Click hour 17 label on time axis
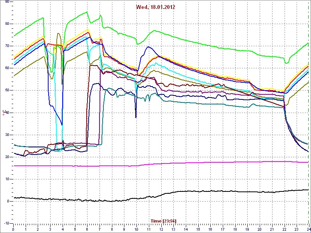The image size is (311, 233). [223, 229]
